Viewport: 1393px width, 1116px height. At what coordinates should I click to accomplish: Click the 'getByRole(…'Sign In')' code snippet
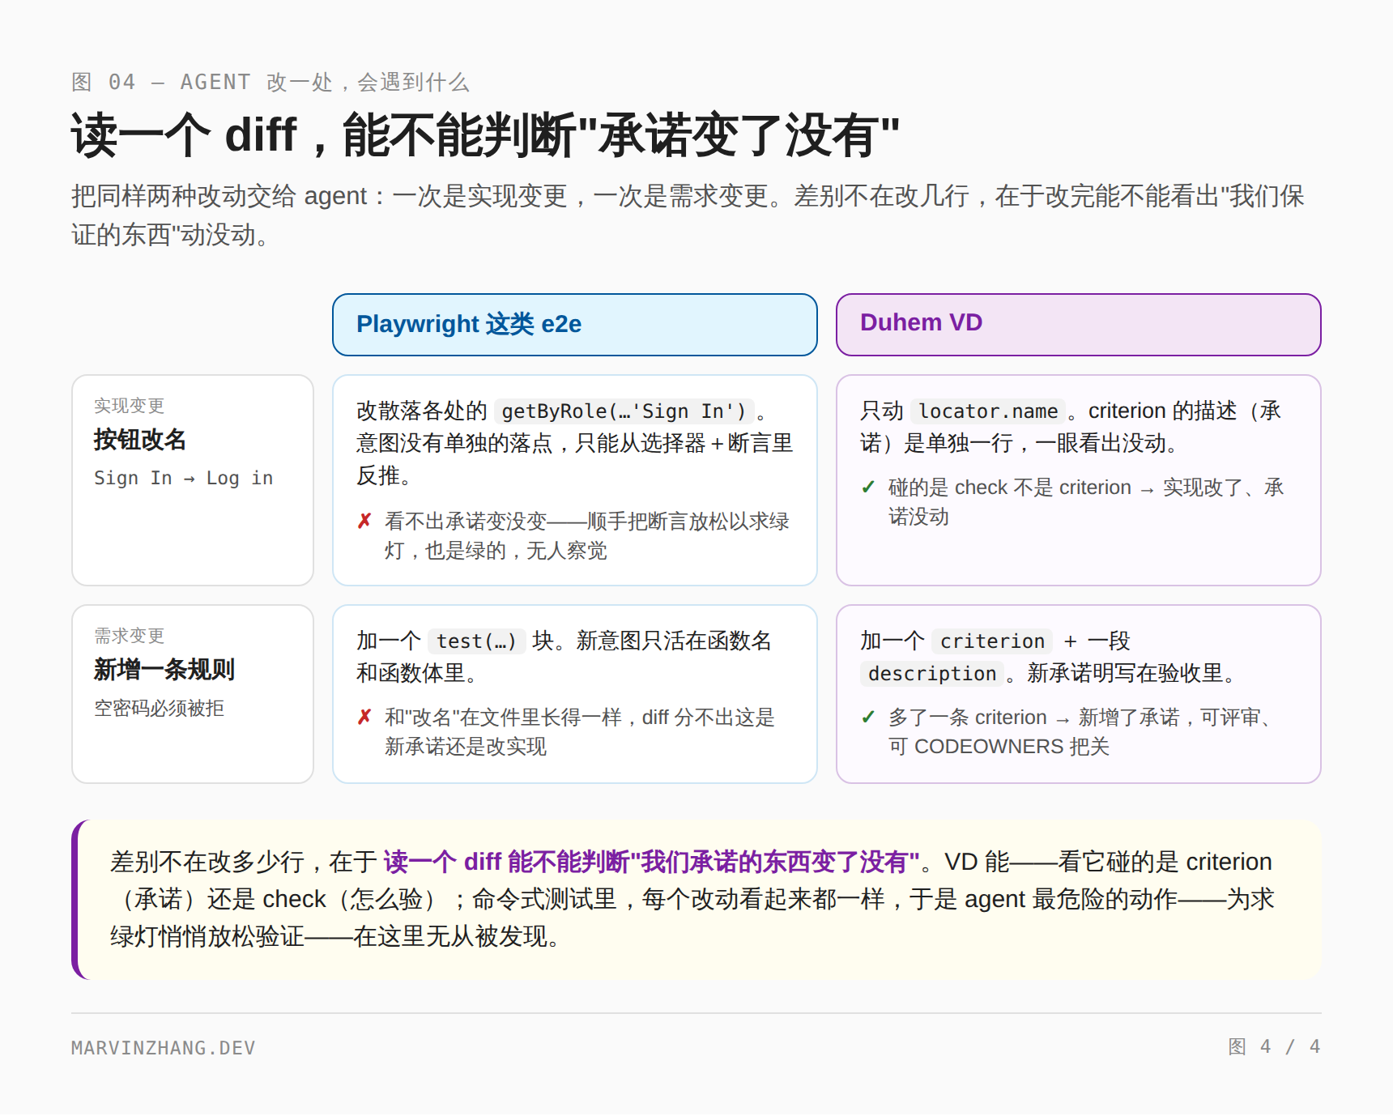click(x=624, y=411)
